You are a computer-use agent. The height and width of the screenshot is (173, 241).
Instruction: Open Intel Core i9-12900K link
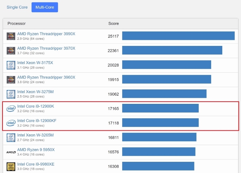click(36, 106)
